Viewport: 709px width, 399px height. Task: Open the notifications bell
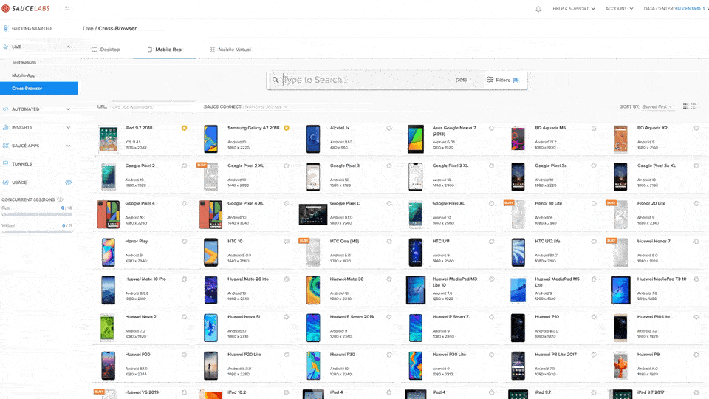click(538, 9)
